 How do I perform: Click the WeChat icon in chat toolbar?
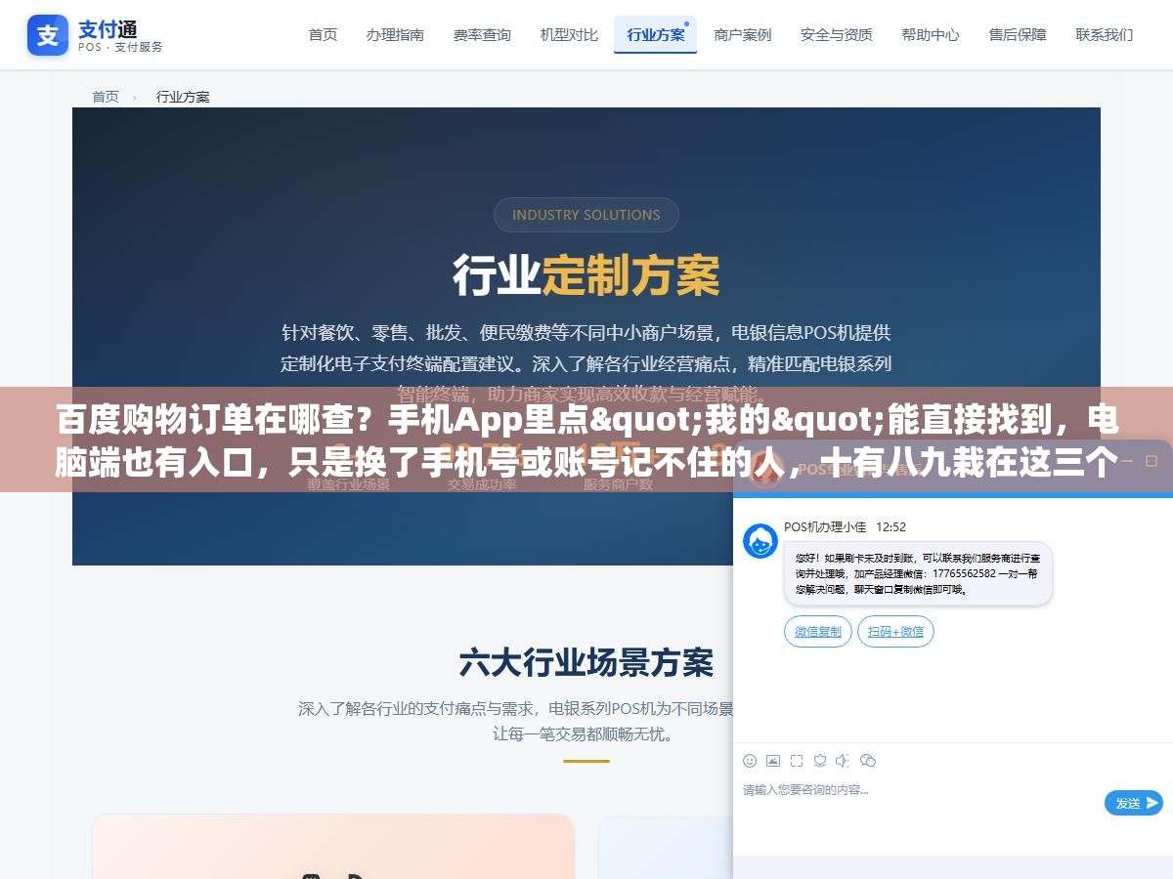click(x=868, y=761)
